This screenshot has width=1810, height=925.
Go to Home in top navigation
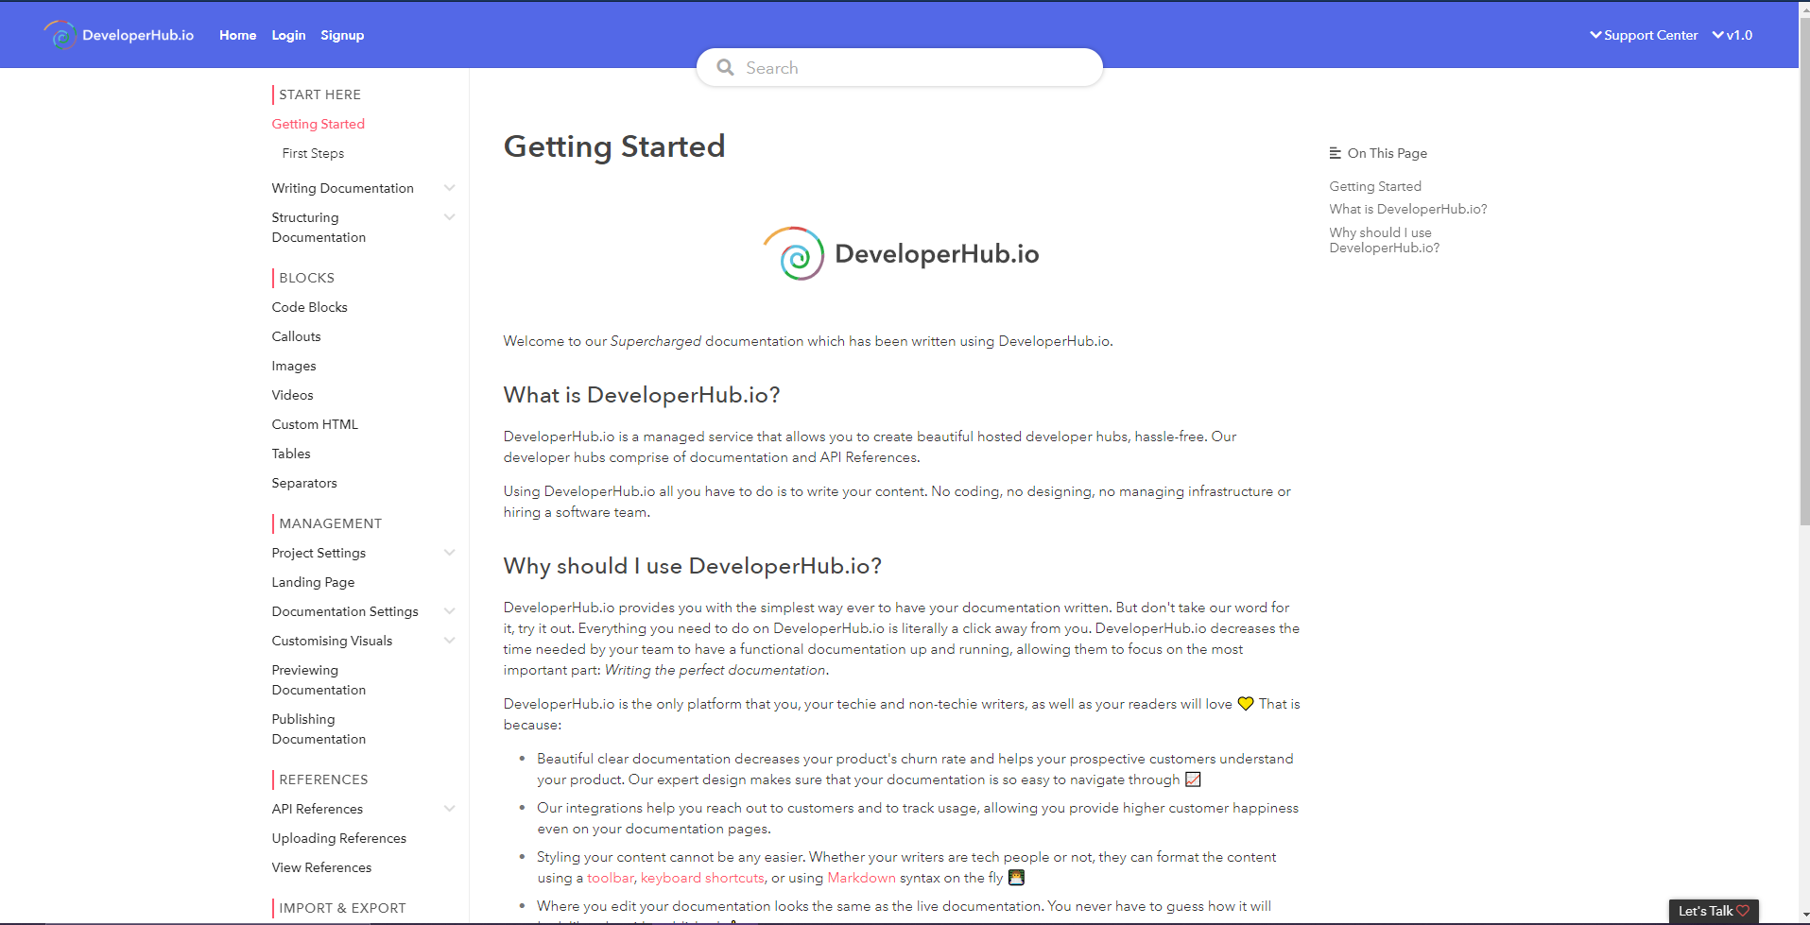pos(237,35)
